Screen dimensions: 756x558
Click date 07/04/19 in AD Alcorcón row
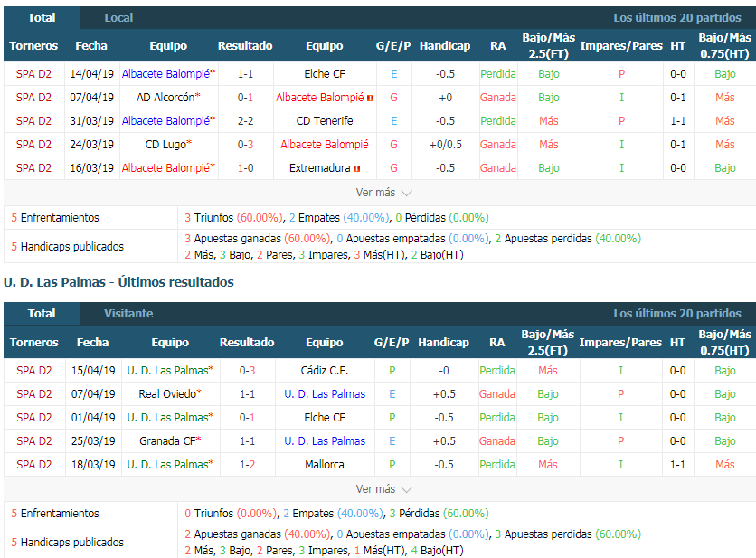tap(91, 98)
